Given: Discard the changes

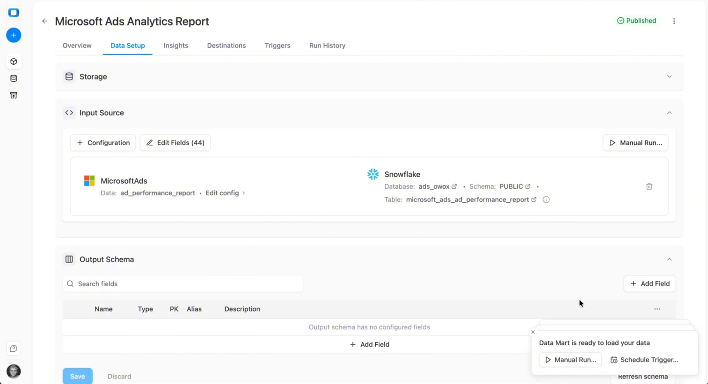Looking at the screenshot, I should 119,376.
